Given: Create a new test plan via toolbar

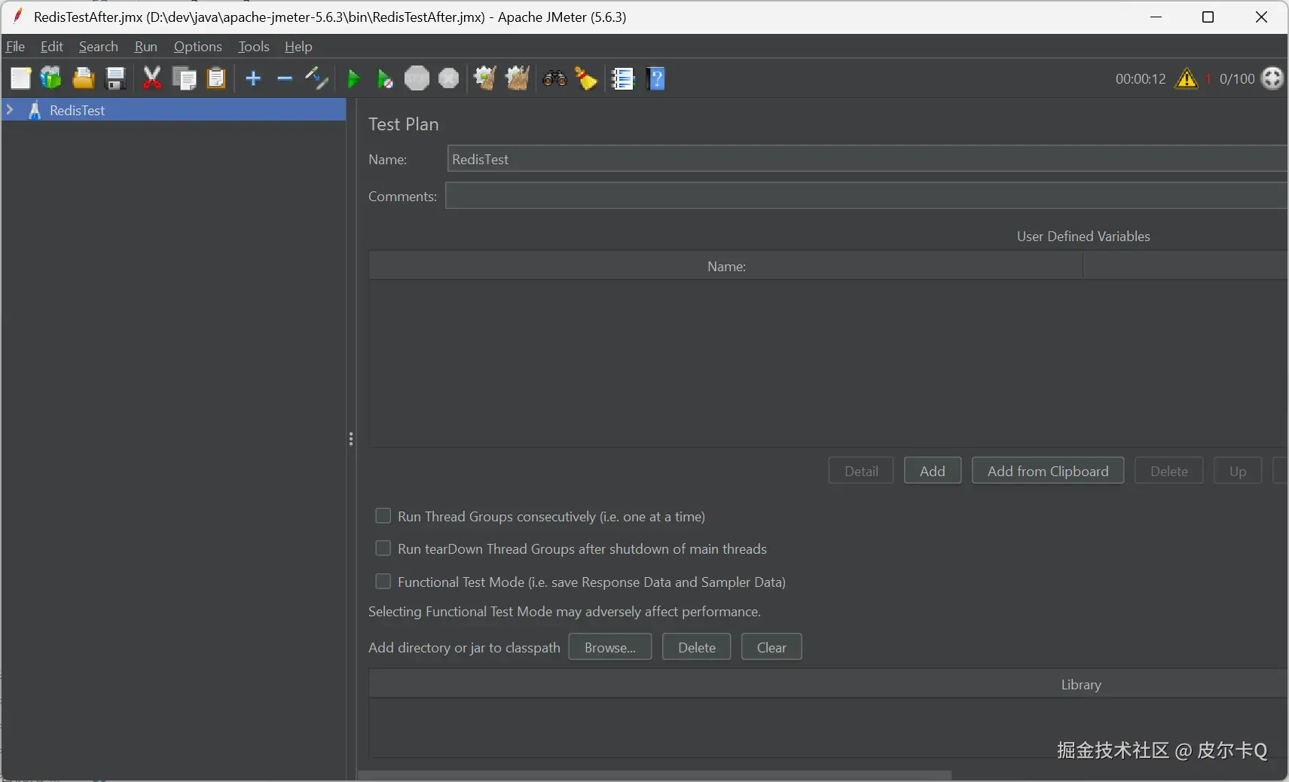Looking at the screenshot, I should pyautogui.click(x=21, y=78).
